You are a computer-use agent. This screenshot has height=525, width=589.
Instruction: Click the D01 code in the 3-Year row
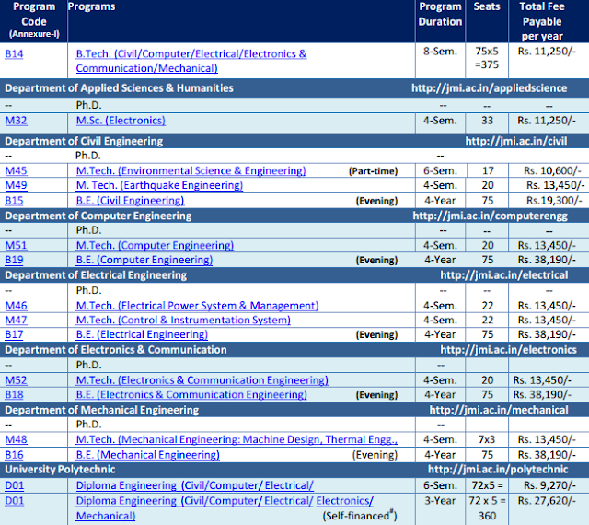pyautogui.click(x=15, y=501)
